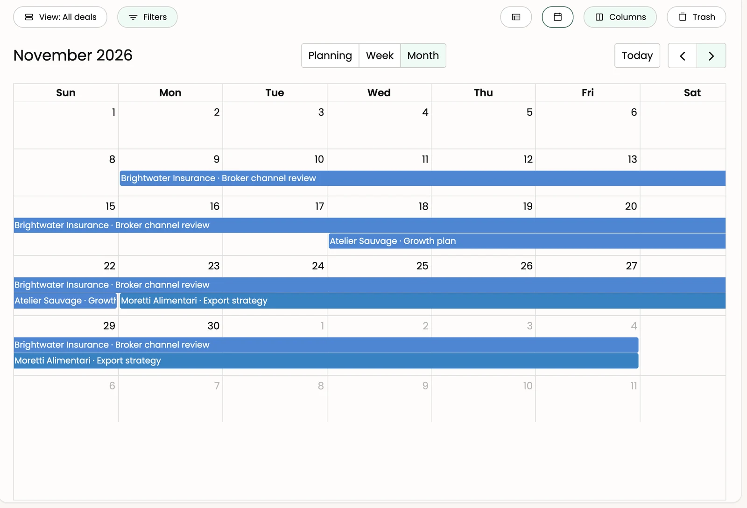
Task: Jump to Today
Action: pyautogui.click(x=637, y=56)
